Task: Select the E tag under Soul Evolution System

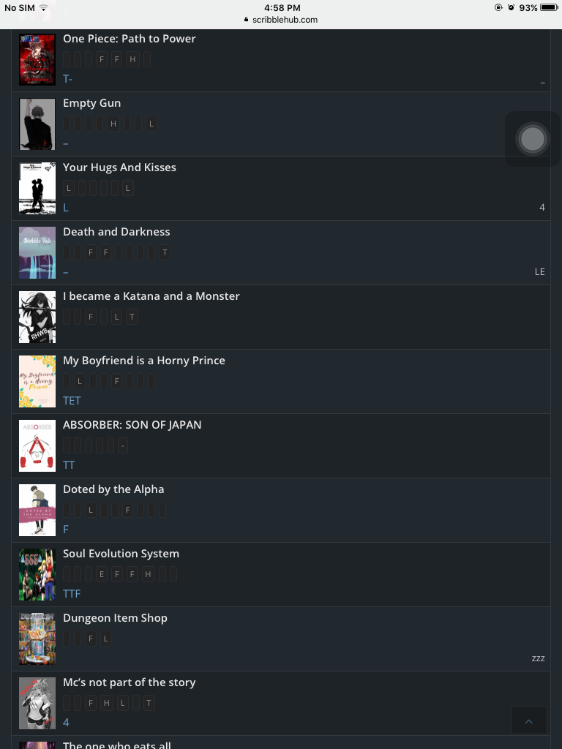Action: point(101,574)
